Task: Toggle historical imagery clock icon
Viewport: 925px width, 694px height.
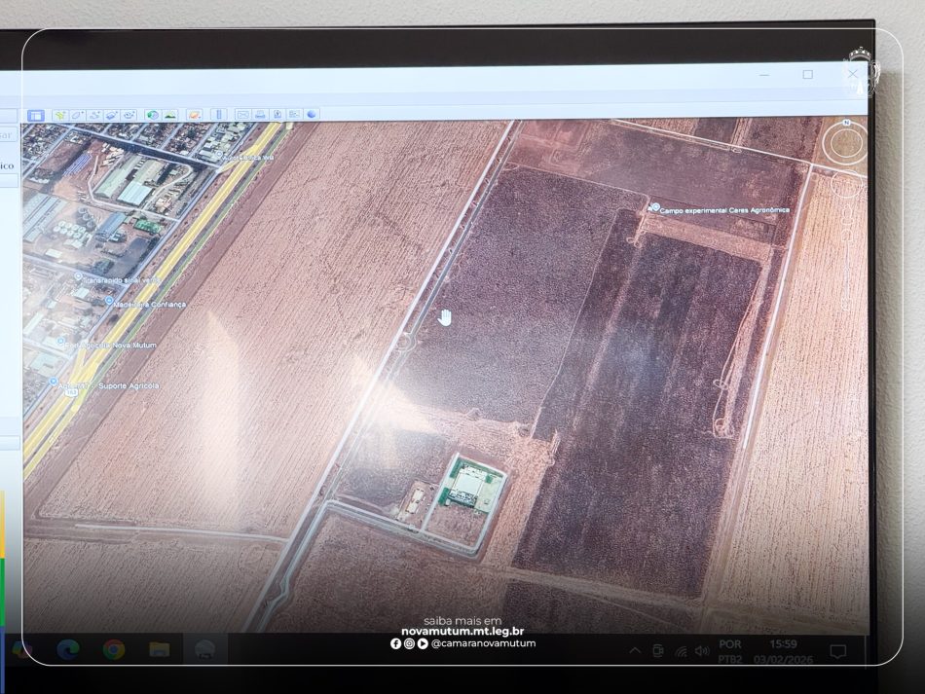Action: coord(153,115)
